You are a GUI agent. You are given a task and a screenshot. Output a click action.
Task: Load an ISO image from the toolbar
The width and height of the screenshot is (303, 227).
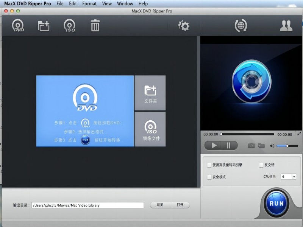coord(69,25)
